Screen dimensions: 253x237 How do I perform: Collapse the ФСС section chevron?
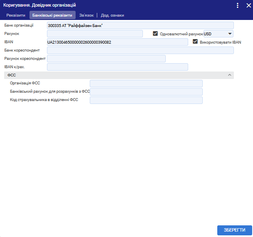coord(229,75)
